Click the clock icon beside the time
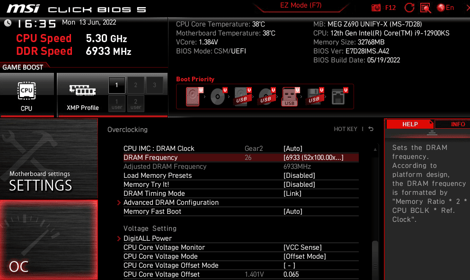 [8, 23]
